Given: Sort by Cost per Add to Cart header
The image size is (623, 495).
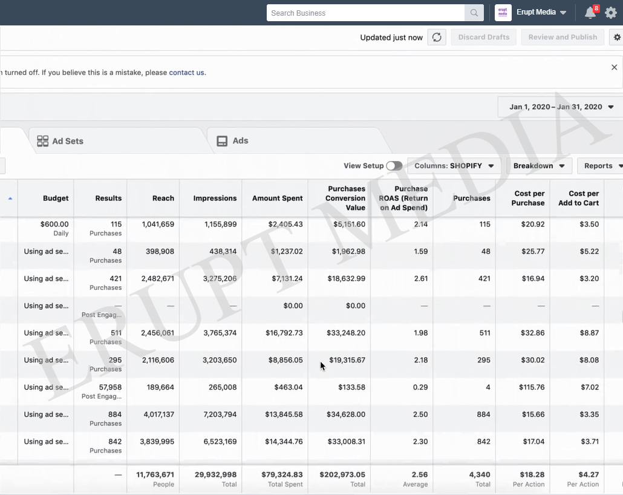Looking at the screenshot, I should click(x=578, y=198).
